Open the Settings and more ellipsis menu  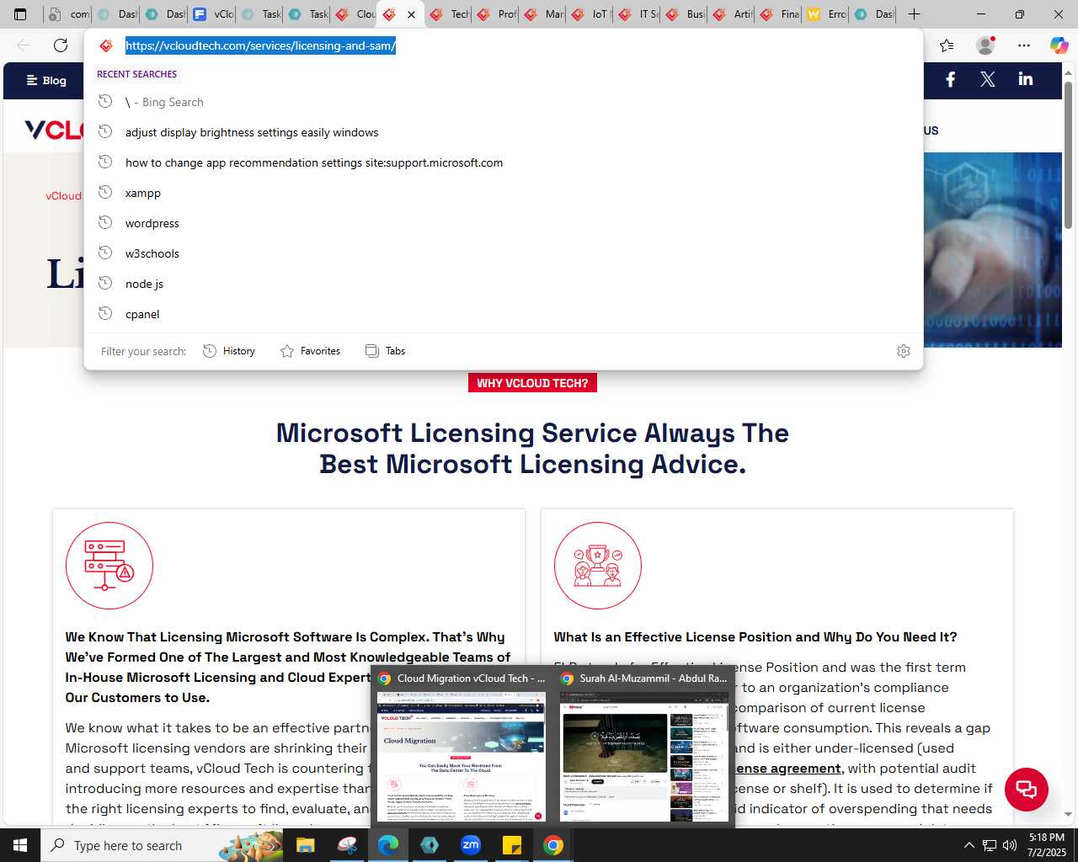(x=1024, y=45)
